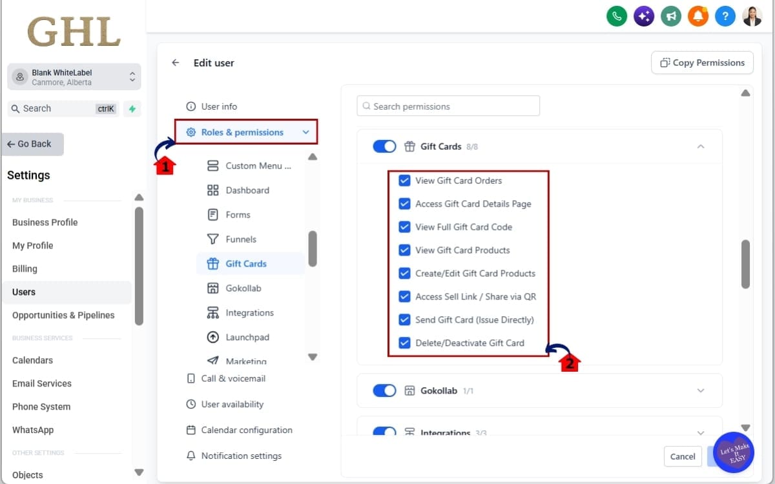Expand the Integrations section chevron
The width and height of the screenshot is (775, 484).
click(701, 432)
